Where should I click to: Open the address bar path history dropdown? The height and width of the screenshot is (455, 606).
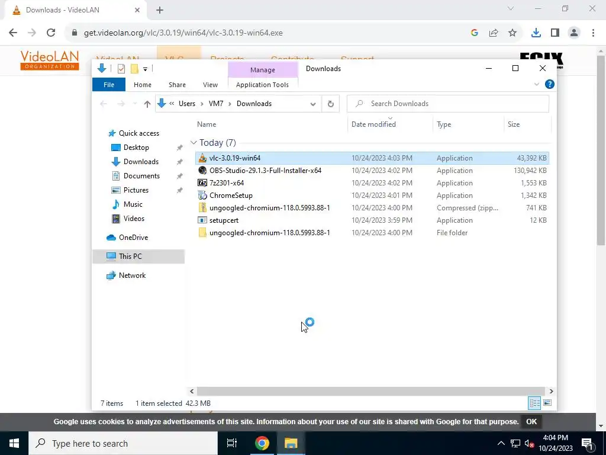pyautogui.click(x=313, y=104)
